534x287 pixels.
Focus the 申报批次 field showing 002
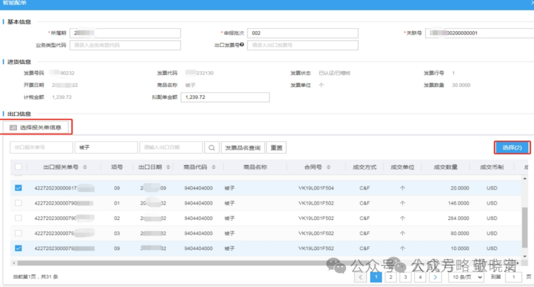[303, 33]
